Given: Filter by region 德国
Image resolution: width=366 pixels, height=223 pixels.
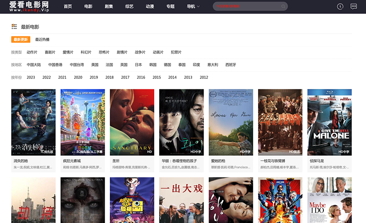Looking at the screenshot, I should pyautogui.click(x=167, y=65).
